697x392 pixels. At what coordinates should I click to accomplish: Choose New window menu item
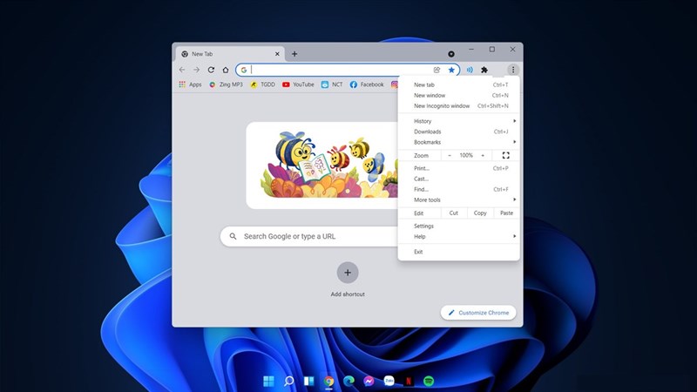(459, 96)
